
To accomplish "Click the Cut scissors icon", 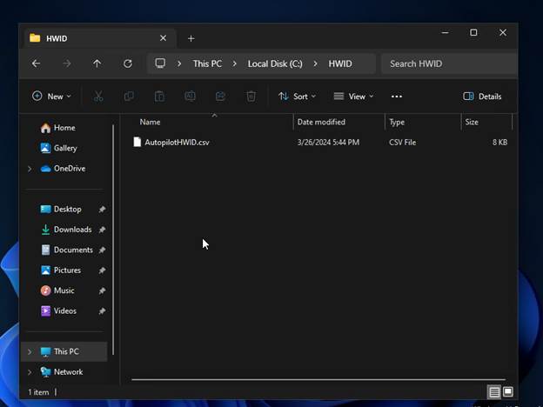I will (98, 97).
